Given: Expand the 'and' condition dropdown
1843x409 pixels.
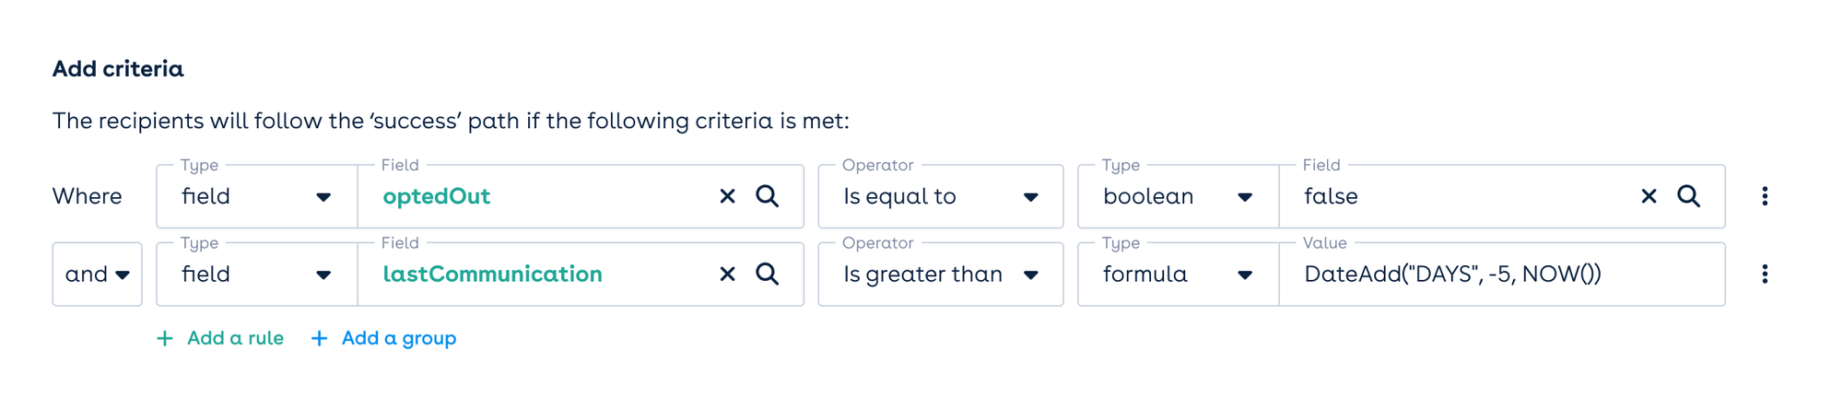Looking at the screenshot, I should 98,275.
